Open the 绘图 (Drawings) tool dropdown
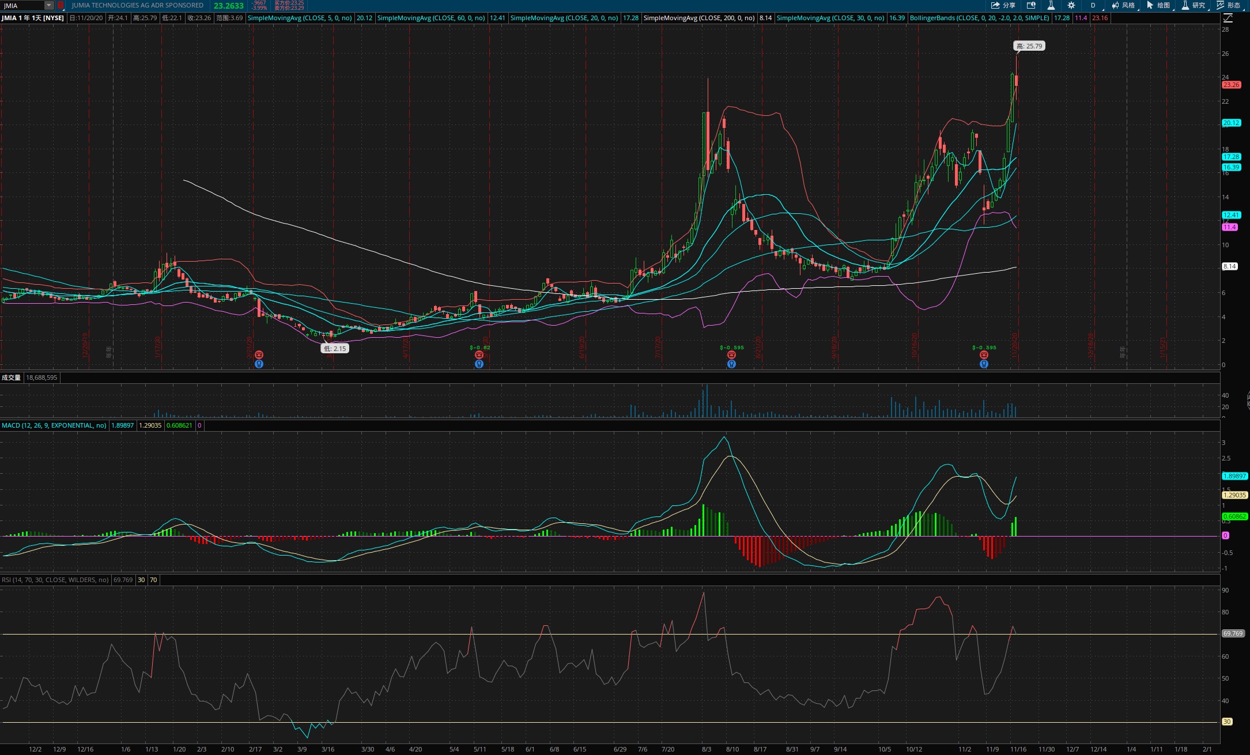The width and height of the screenshot is (1250, 755). 1159,5
